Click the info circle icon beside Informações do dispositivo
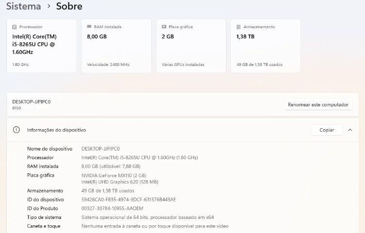 point(16,130)
